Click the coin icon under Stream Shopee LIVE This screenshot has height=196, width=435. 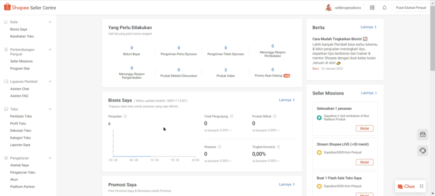[319, 152]
